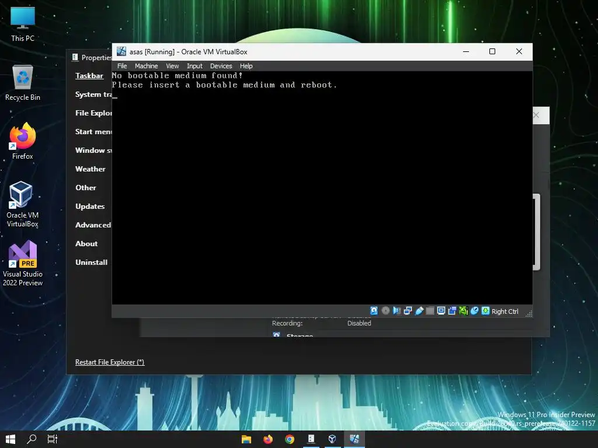
Task: Open the Machine menu
Action: [x=146, y=66]
